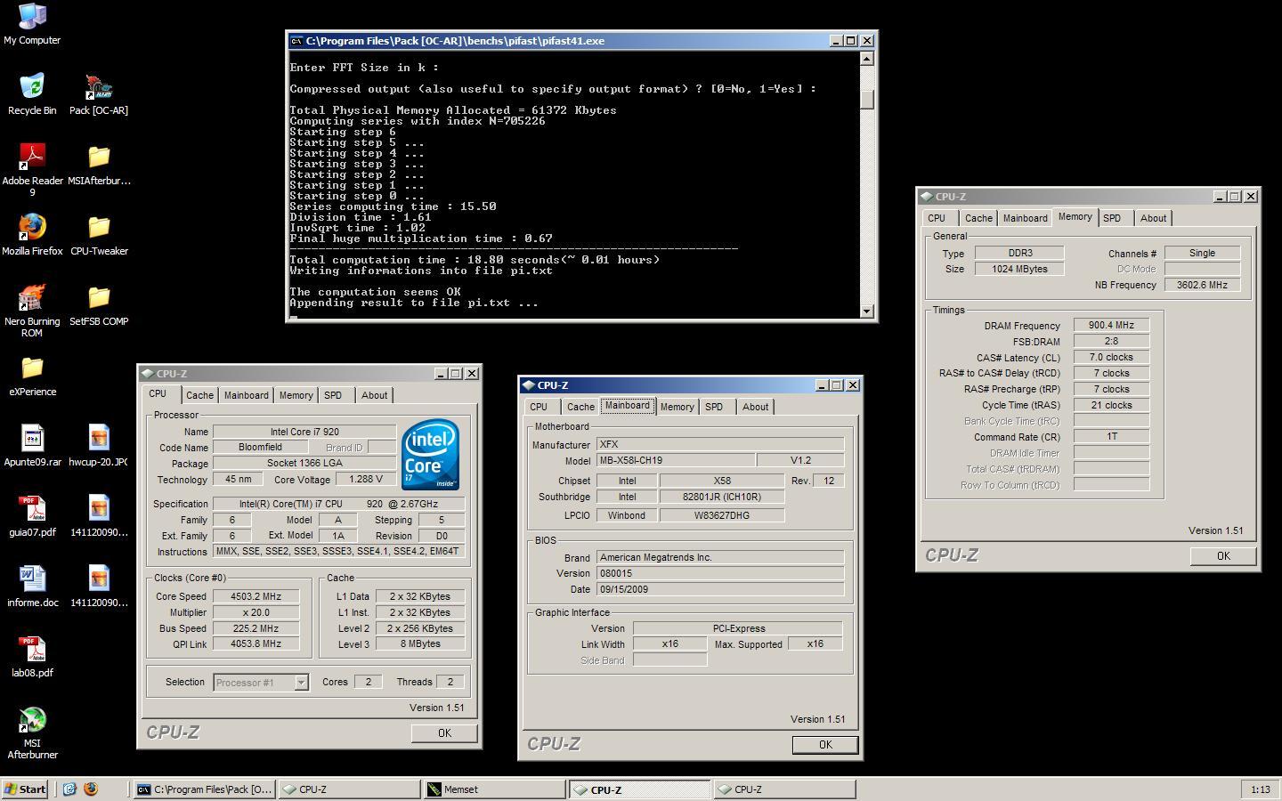Image resolution: width=1282 pixels, height=801 pixels.
Task: Switch to the Memset taskbar button
Action: 494,789
